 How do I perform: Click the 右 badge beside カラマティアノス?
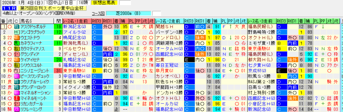[x=17, y=48]
